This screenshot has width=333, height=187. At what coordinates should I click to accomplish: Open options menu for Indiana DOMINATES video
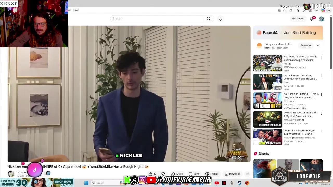(322, 95)
